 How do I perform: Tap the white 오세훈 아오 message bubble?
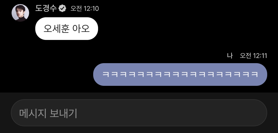[x=67, y=29]
